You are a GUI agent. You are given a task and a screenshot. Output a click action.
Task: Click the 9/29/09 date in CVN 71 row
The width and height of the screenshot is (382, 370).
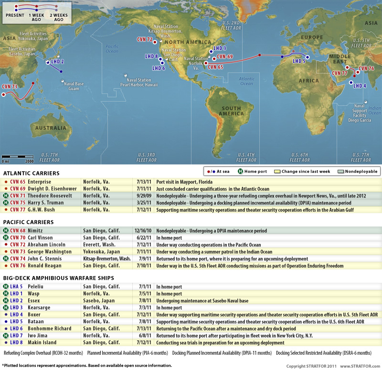click(144, 196)
